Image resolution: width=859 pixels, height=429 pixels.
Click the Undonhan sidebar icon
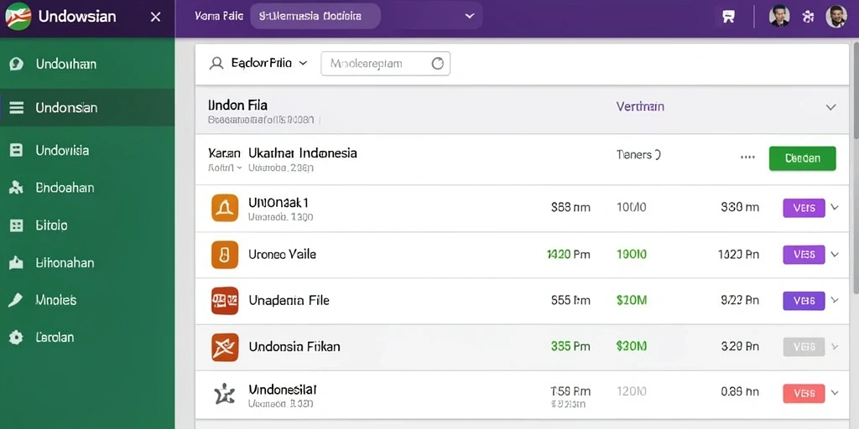pos(17,64)
